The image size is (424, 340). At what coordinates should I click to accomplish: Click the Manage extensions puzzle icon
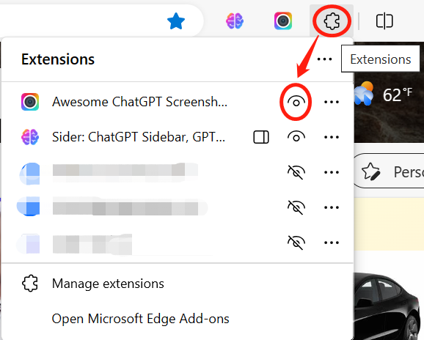(x=30, y=284)
